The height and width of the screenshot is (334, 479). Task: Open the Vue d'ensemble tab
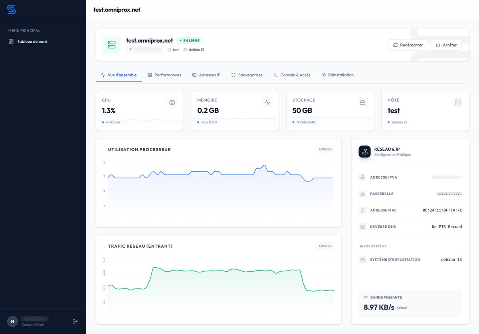(x=119, y=75)
